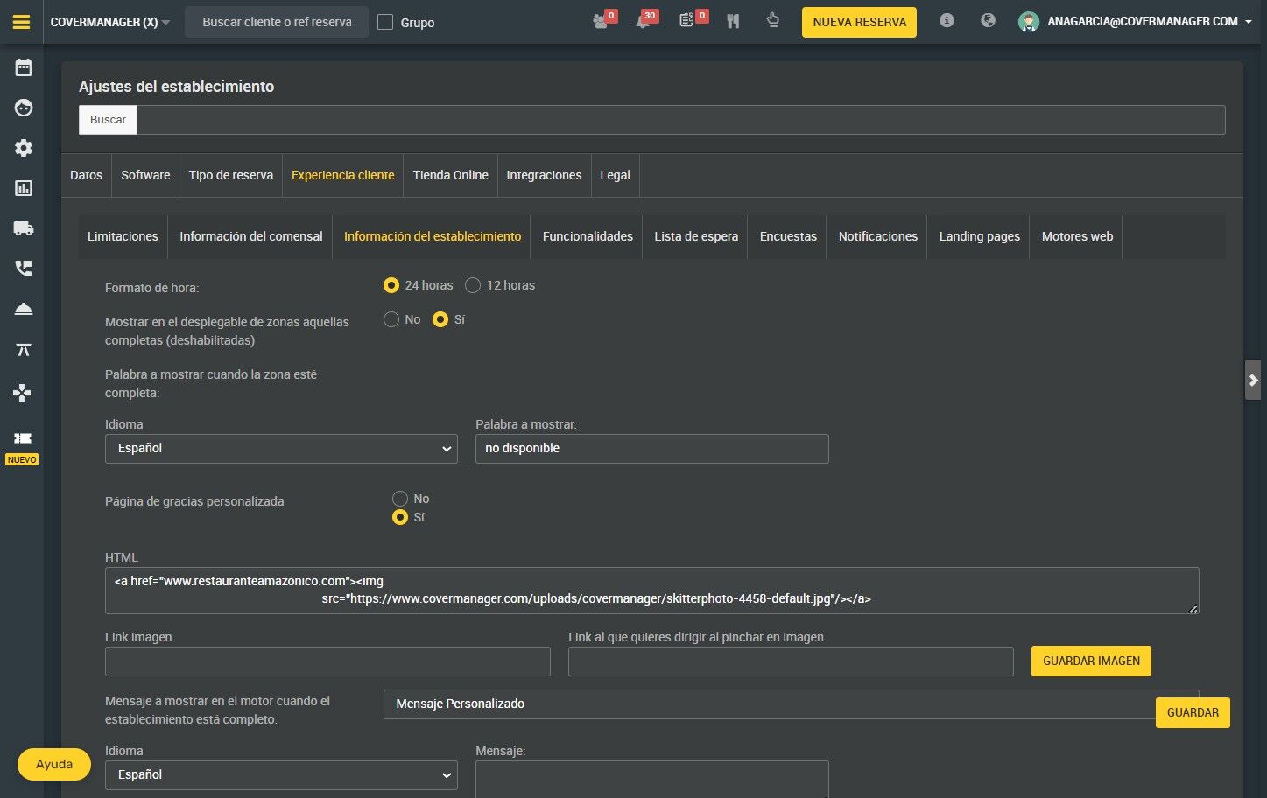
Task: Click the delivery truck sidebar icon
Action: pyautogui.click(x=24, y=228)
